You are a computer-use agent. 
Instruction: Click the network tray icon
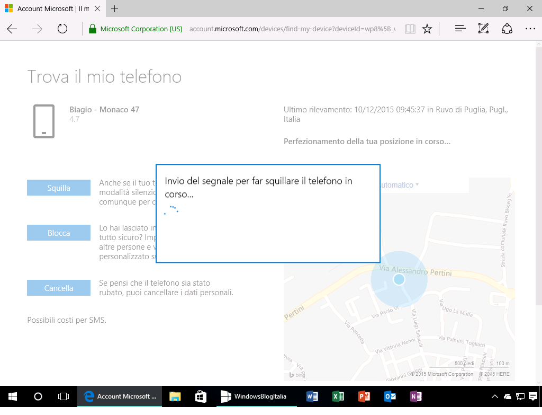click(x=520, y=396)
